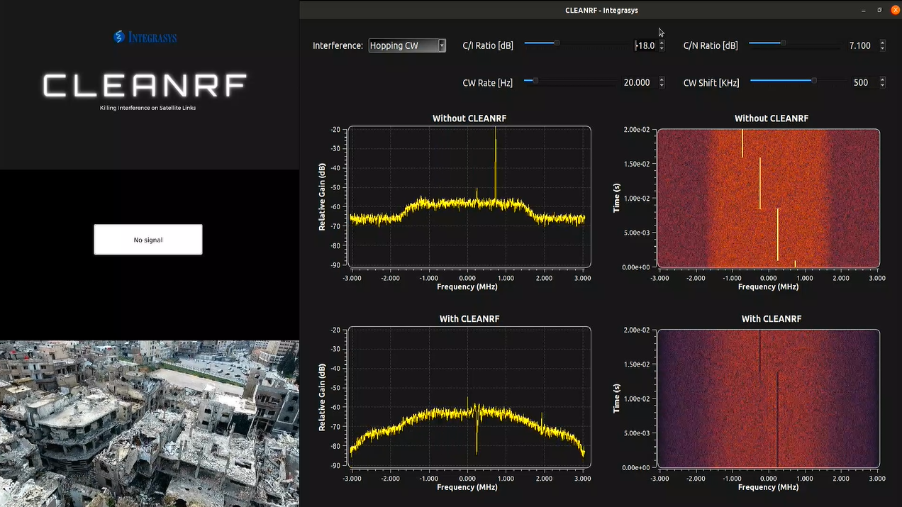The image size is (902, 507).
Task: Click the C/I Ratio slider handle
Action: 557,43
